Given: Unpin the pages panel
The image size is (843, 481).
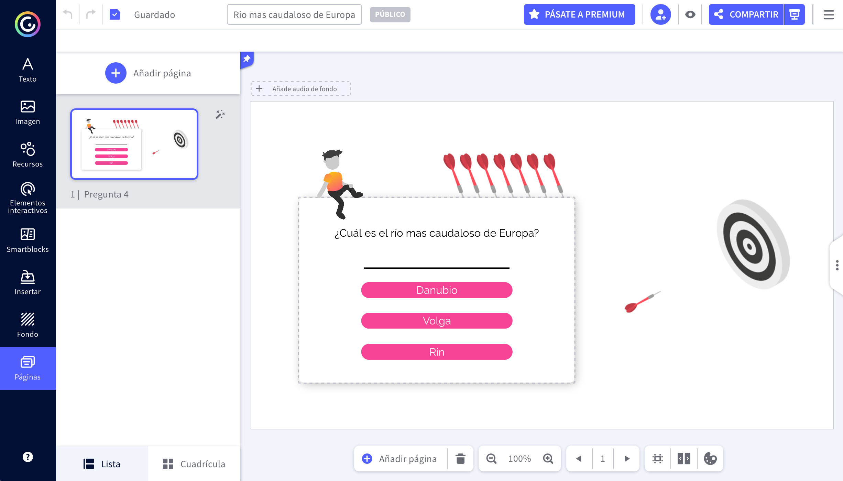Looking at the screenshot, I should (x=247, y=59).
